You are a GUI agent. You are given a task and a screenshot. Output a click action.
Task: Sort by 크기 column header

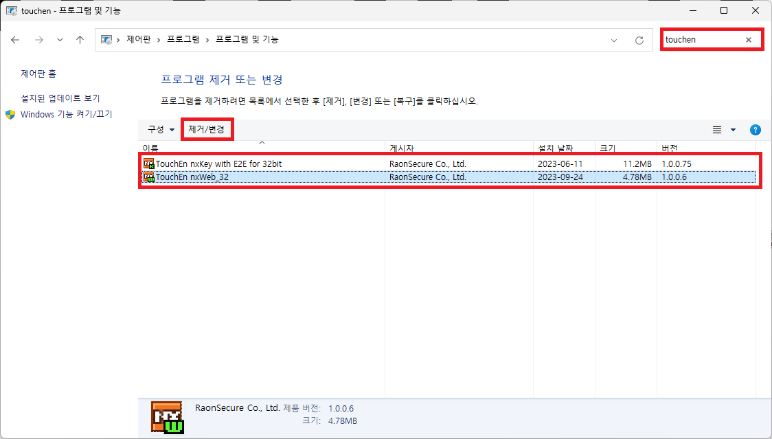point(626,147)
